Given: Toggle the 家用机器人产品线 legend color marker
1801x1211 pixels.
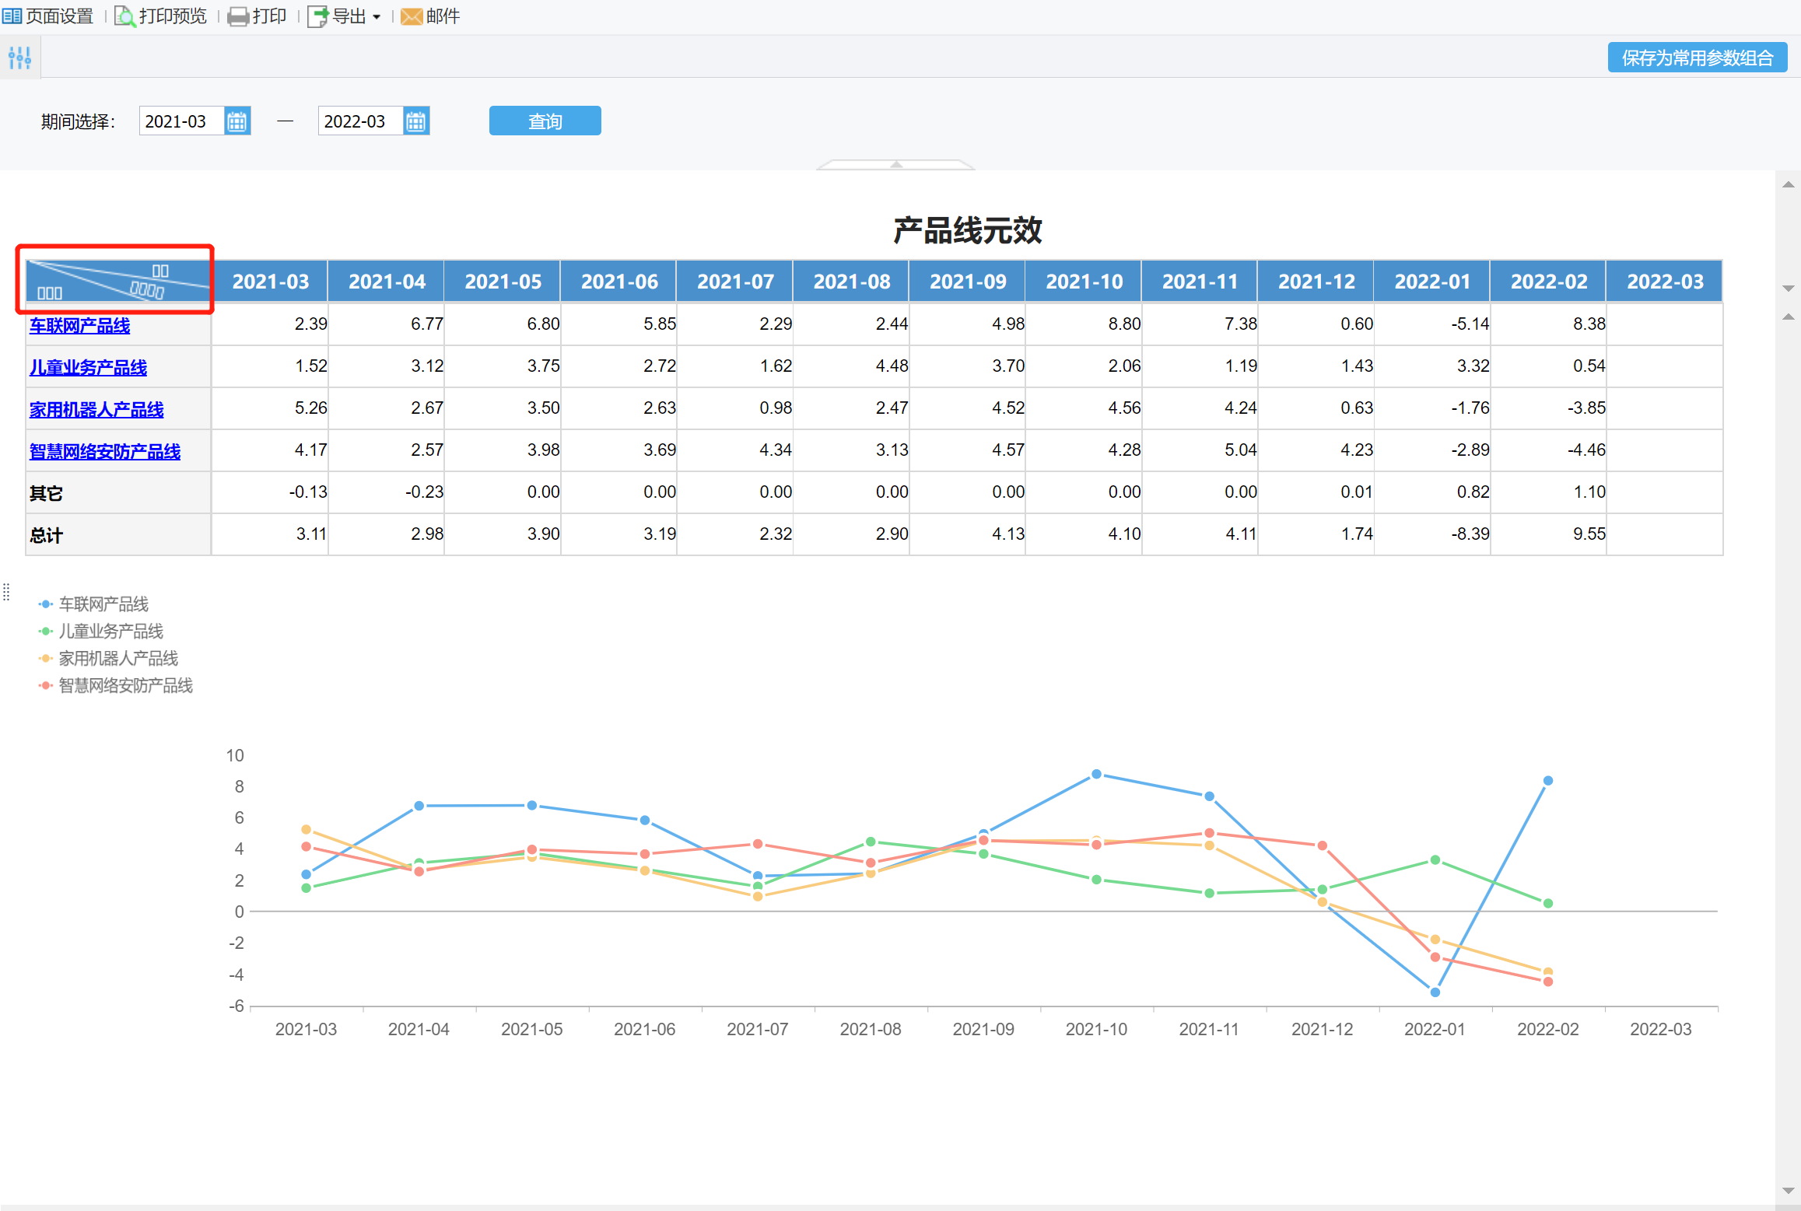Looking at the screenshot, I should point(45,658).
